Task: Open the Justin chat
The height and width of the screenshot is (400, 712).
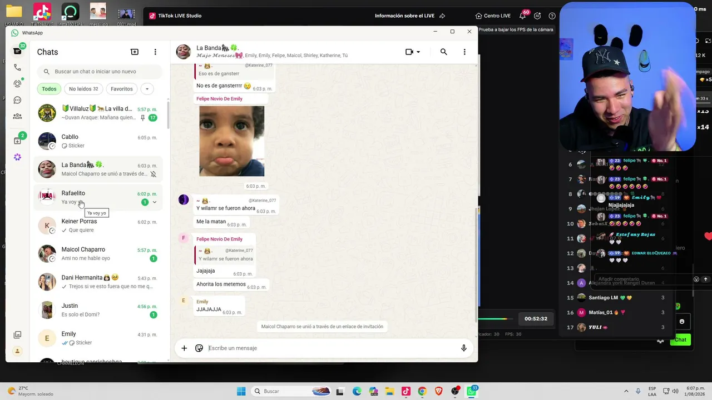Action: pyautogui.click(x=98, y=310)
